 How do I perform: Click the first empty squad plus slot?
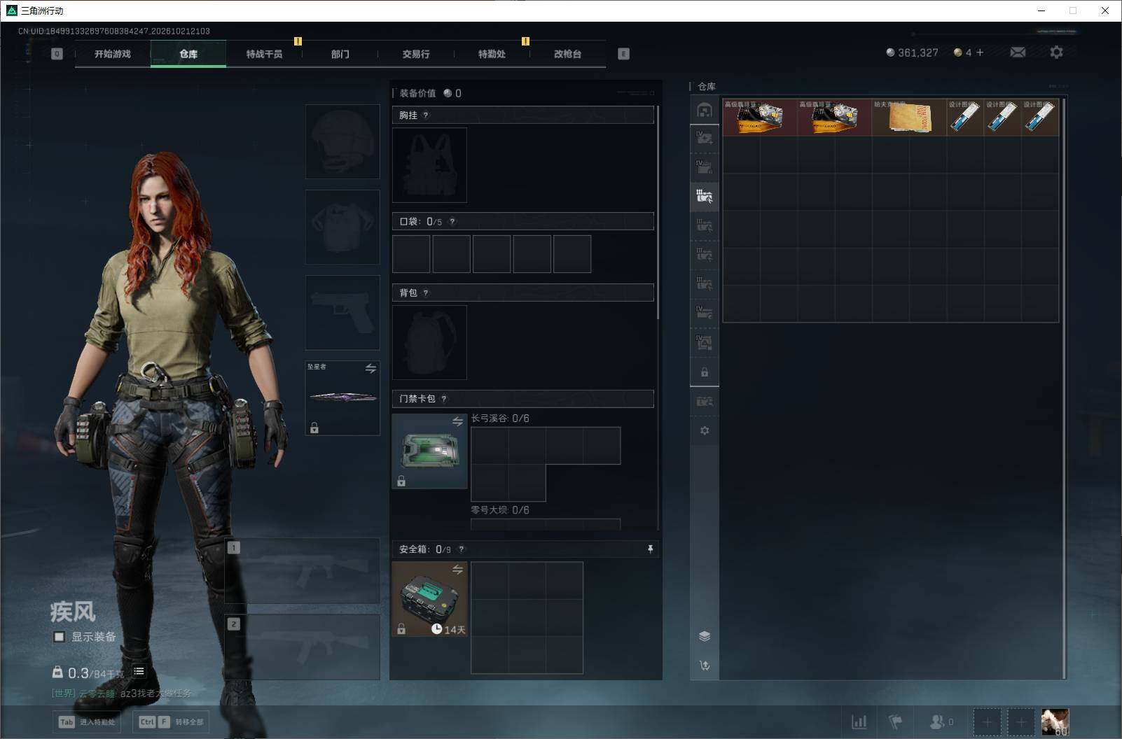tap(988, 722)
